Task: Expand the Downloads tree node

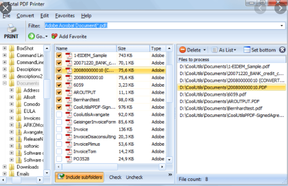Action: click(x=5, y=167)
